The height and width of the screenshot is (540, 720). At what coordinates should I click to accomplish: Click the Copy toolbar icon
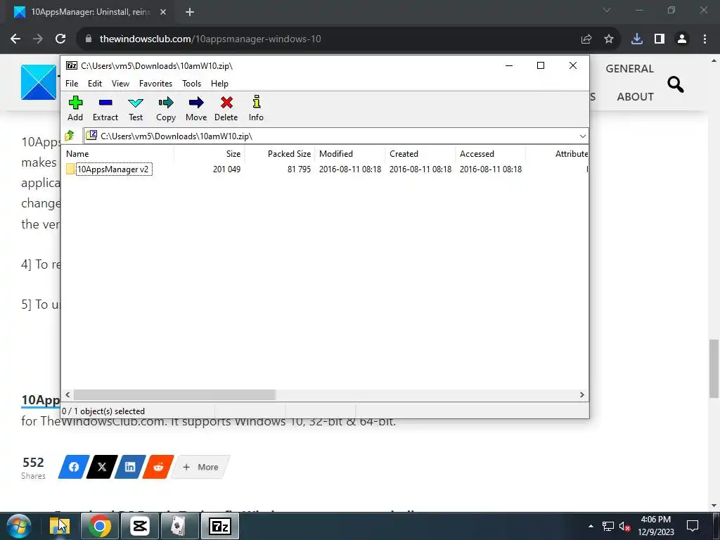[x=166, y=108]
